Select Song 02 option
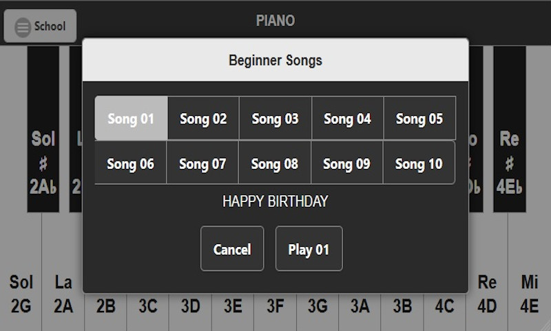This screenshot has height=331, width=551. 203,119
